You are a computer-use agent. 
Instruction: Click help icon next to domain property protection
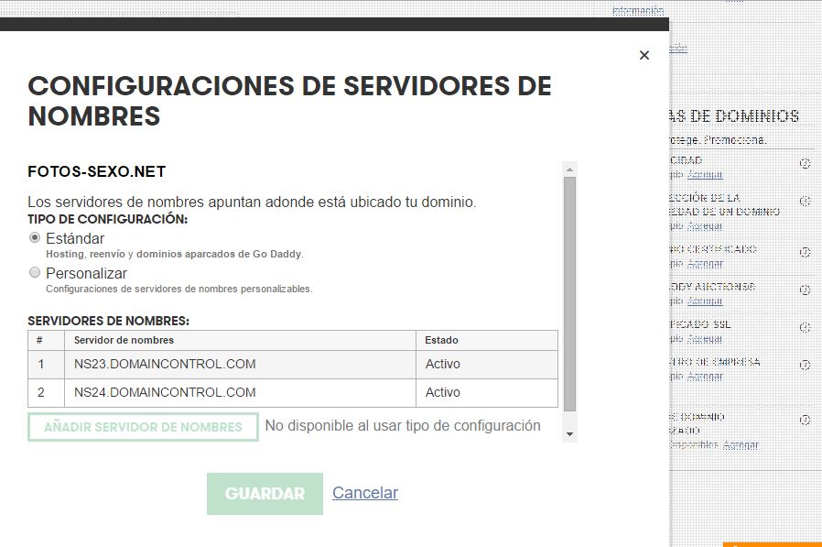pyautogui.click(x=805, y=201)
